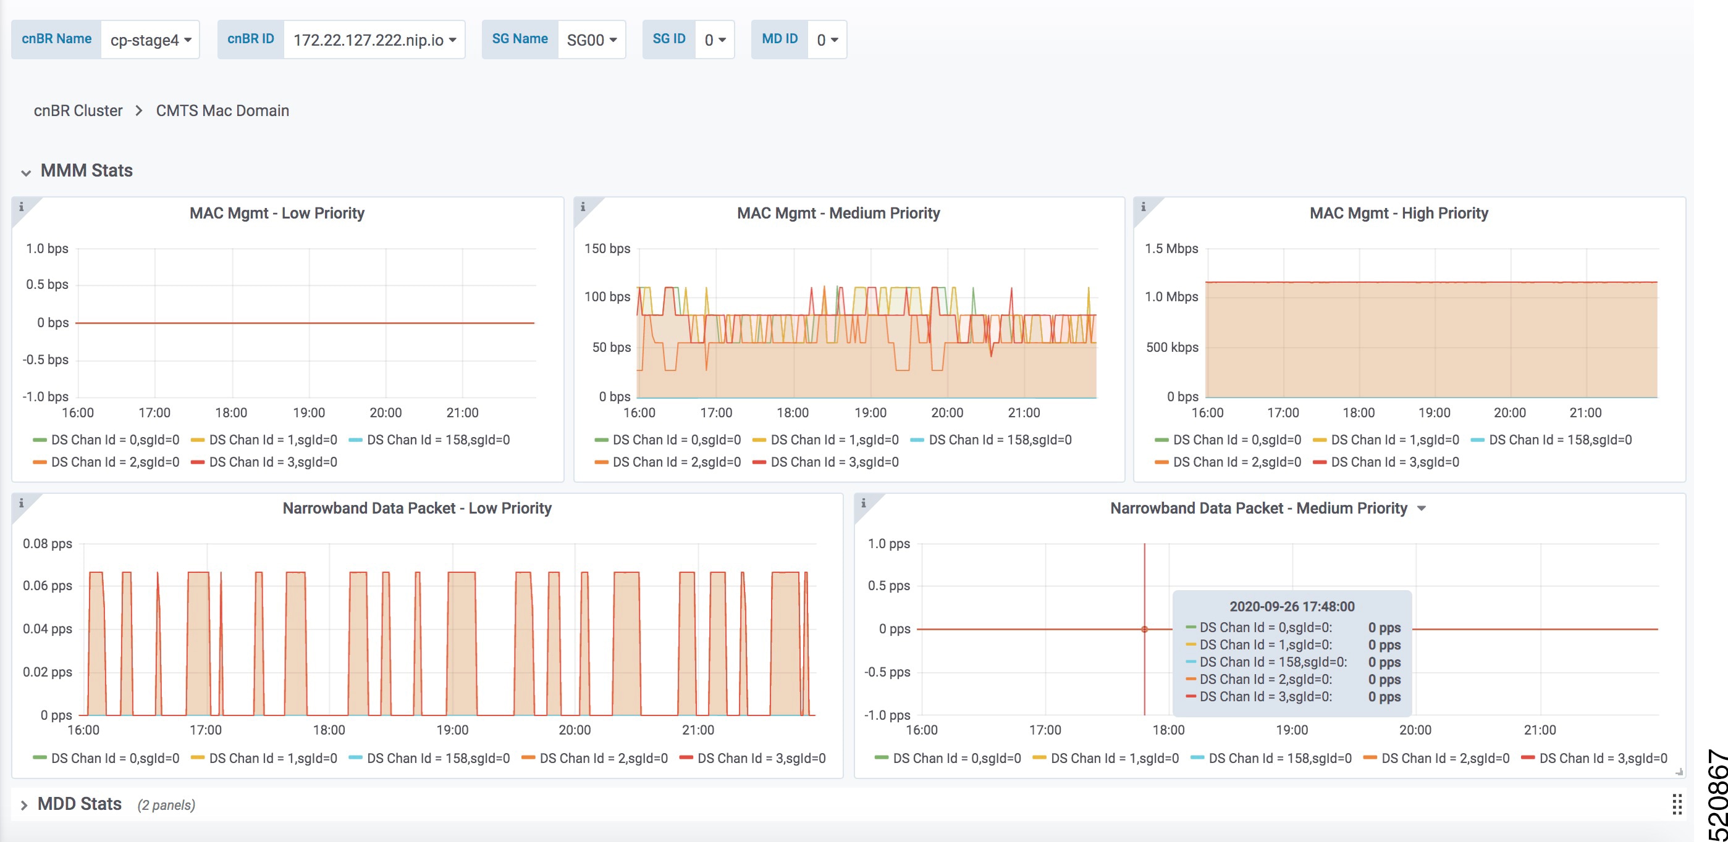Open the SG ID dropdown

pos(715,40)
